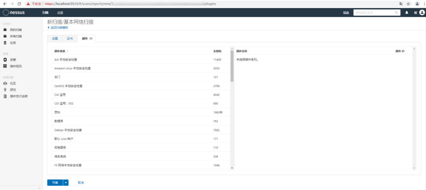
Task: Select Debian 本地安全检查 row
Action: [141, 130]
